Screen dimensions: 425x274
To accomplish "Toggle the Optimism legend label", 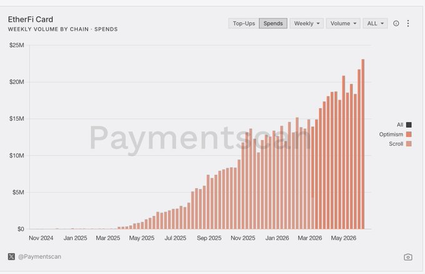I will tap(391, 134).
